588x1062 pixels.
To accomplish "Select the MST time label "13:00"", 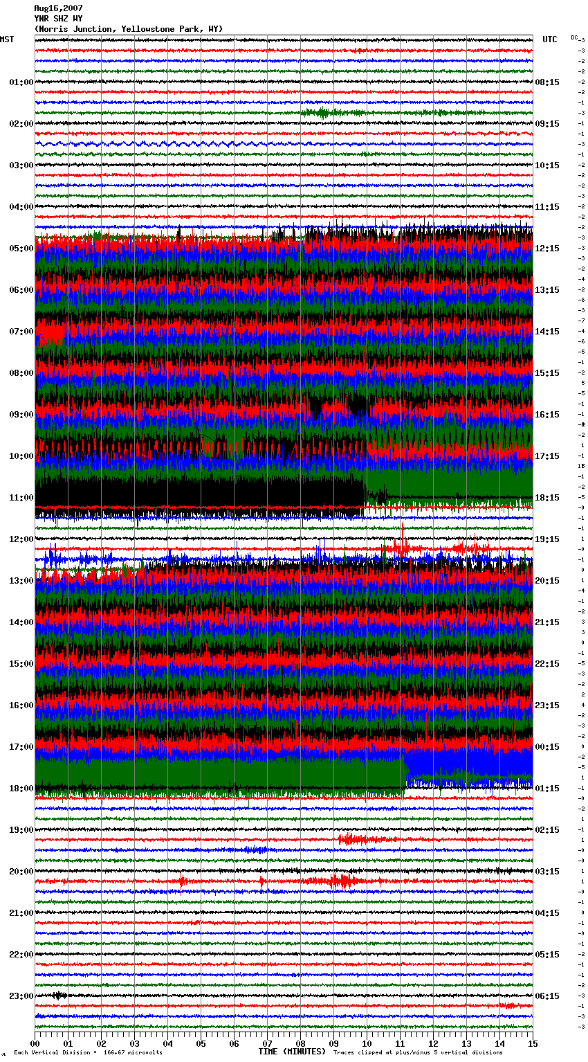I will coord(21,581).
